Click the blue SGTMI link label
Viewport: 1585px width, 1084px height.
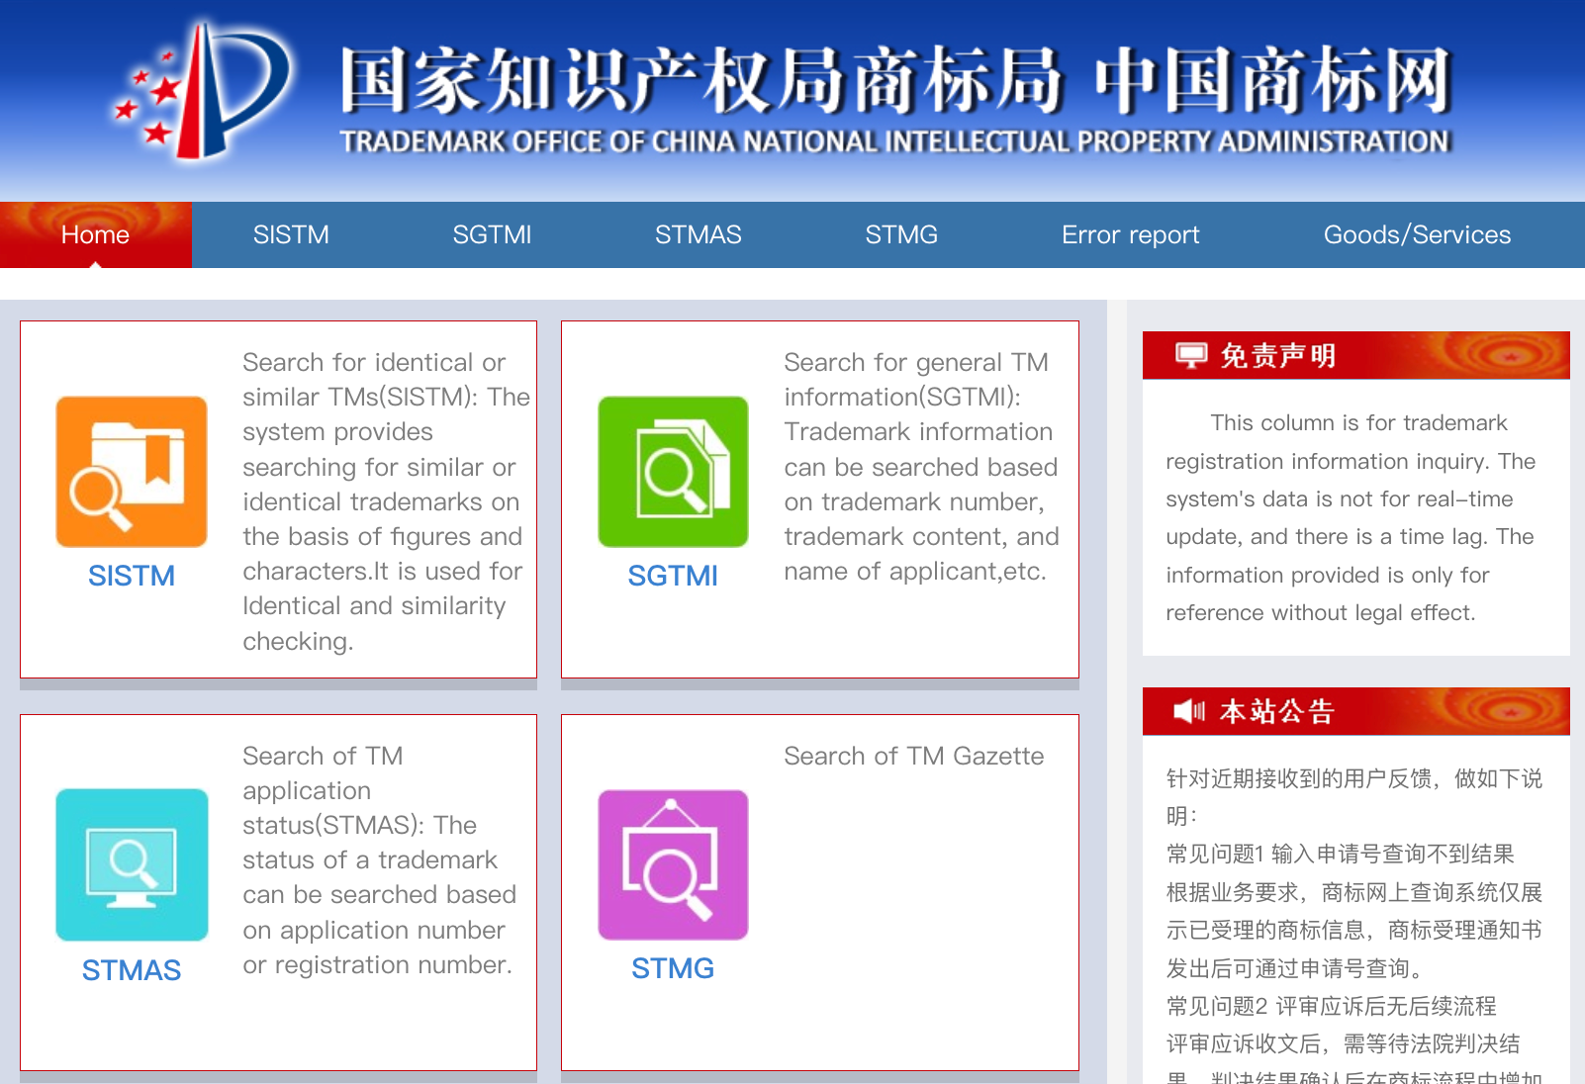point(673,576)
